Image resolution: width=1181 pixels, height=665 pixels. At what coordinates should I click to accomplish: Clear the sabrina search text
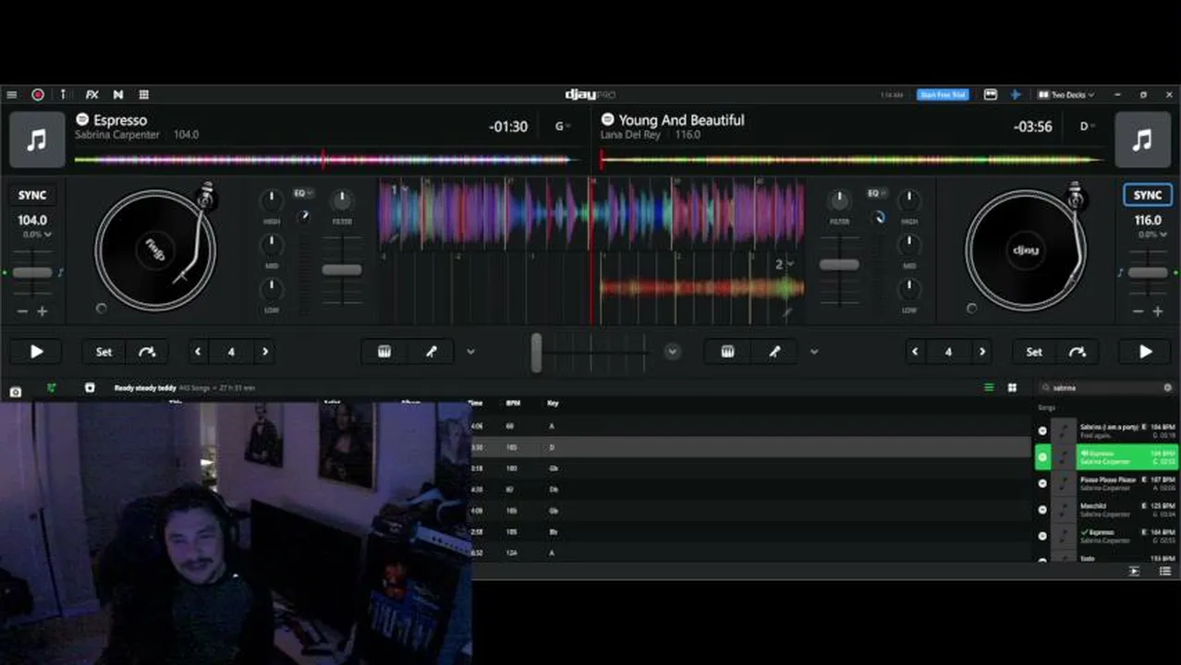coord(1167,388)
